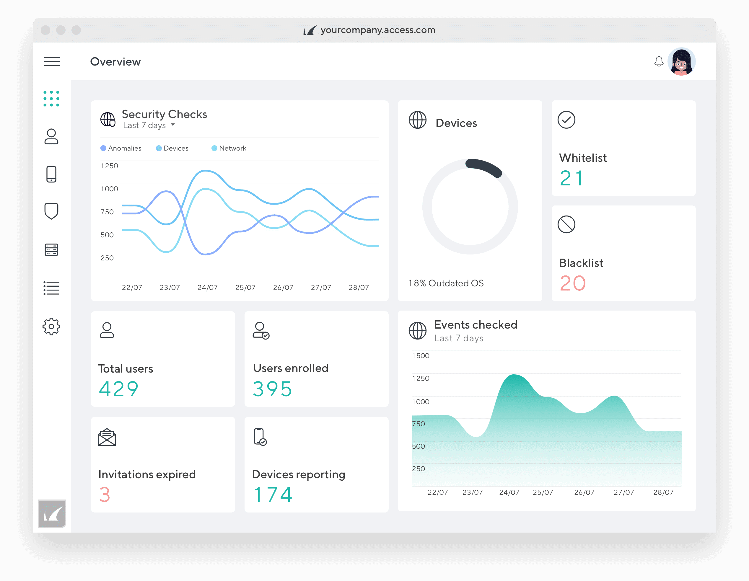The width and height of the screenshot is (749, 581).
Task: Click the Blacklist label
Action: (x=581, y=263)
